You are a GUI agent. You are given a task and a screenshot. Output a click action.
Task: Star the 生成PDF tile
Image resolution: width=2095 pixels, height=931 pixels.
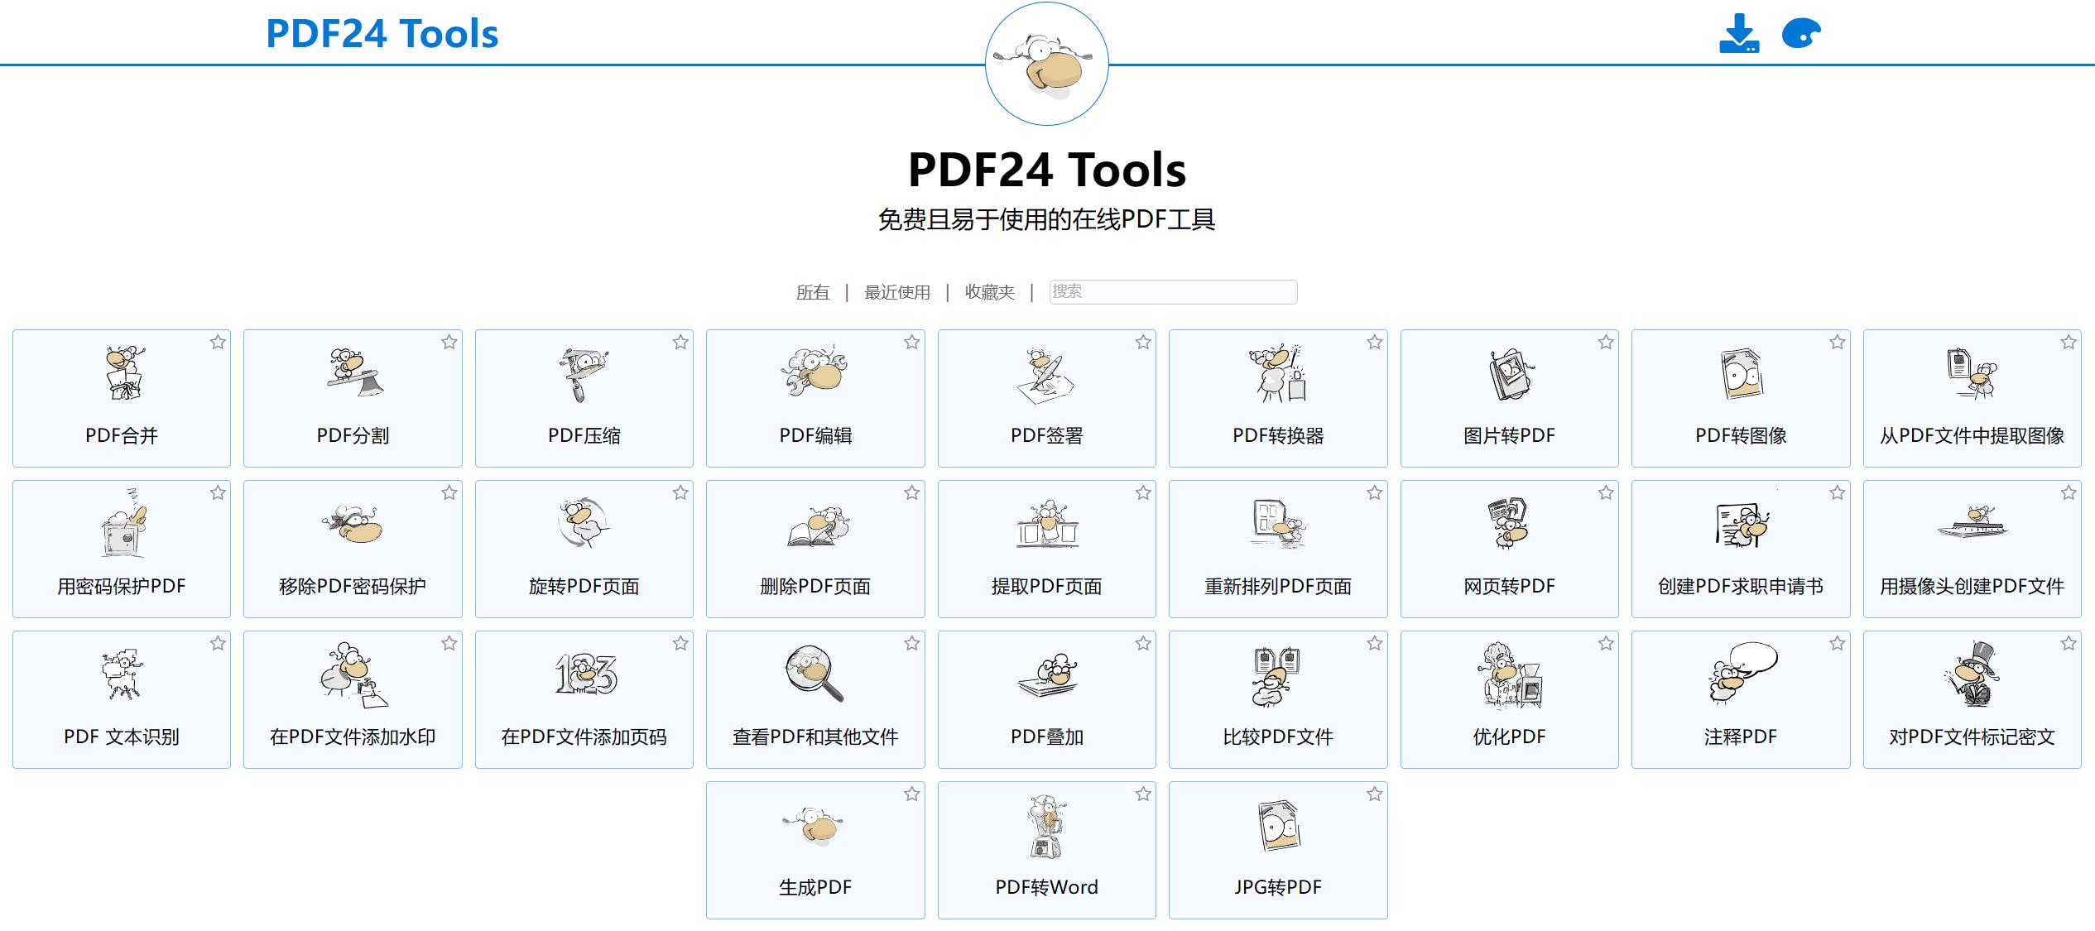[912, 794]
